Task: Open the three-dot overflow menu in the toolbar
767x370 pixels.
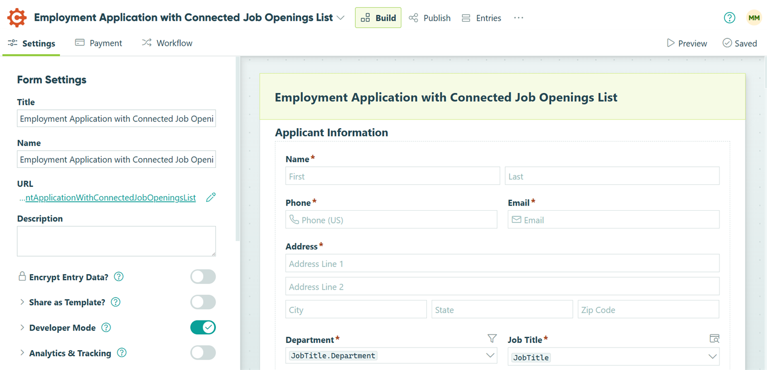Action: [x=518, y=18]
